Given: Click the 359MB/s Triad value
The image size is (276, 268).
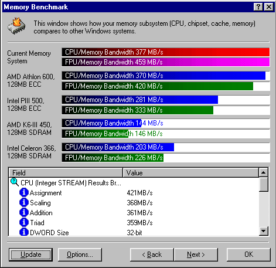Looking at the screenshot, I should (x=139, y=223).
